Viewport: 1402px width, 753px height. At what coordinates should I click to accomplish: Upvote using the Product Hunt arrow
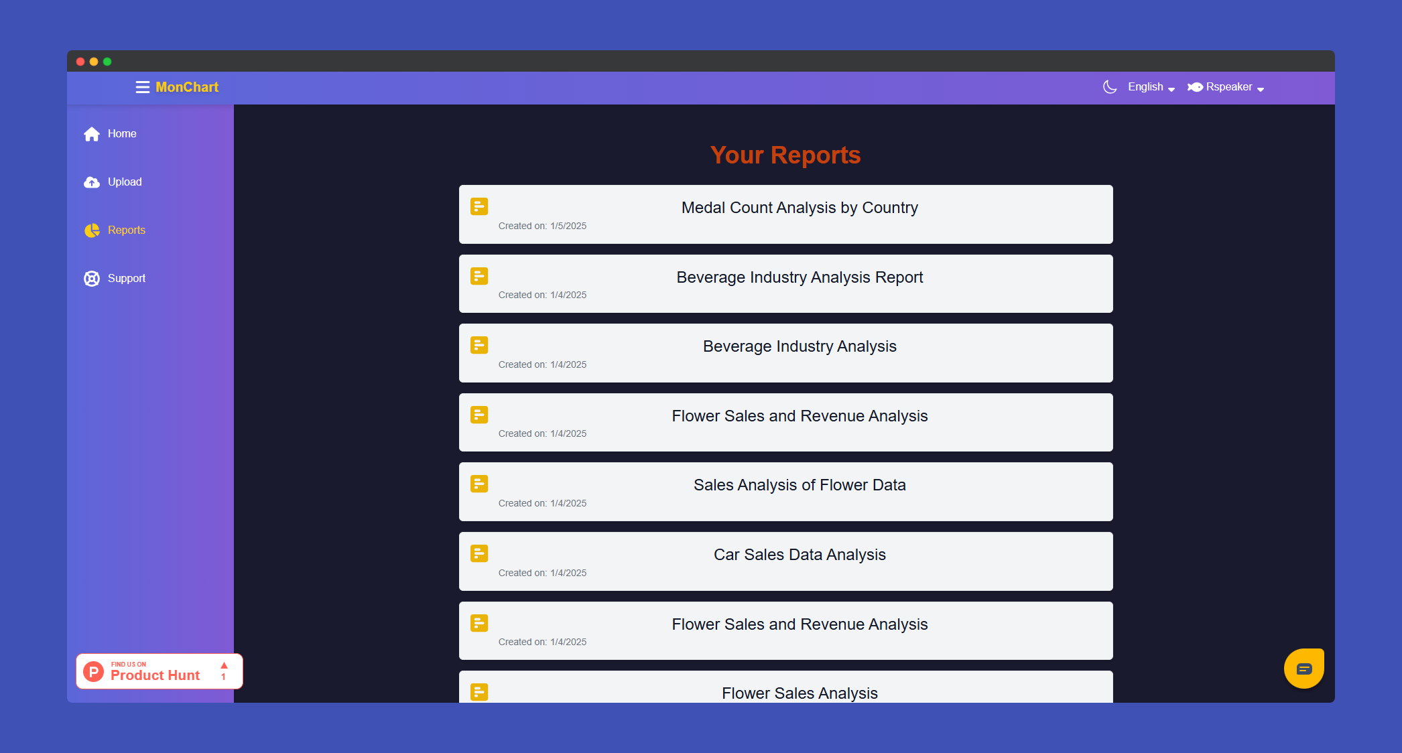[x=224, y=667]
